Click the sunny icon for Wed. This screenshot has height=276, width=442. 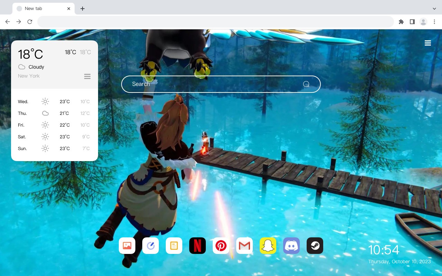pos(45,101)
